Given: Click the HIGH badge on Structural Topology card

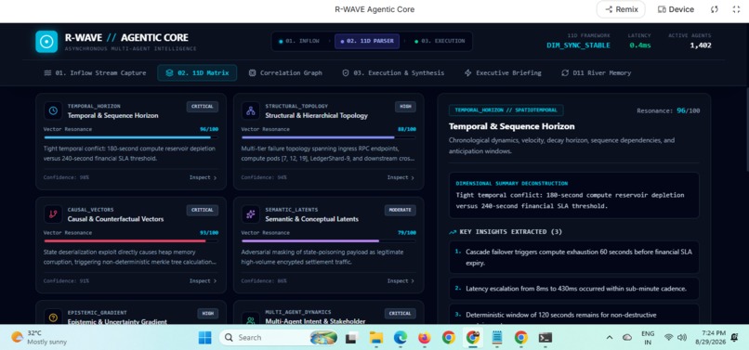Looking at the screenshot, I should tap(405, 107).
